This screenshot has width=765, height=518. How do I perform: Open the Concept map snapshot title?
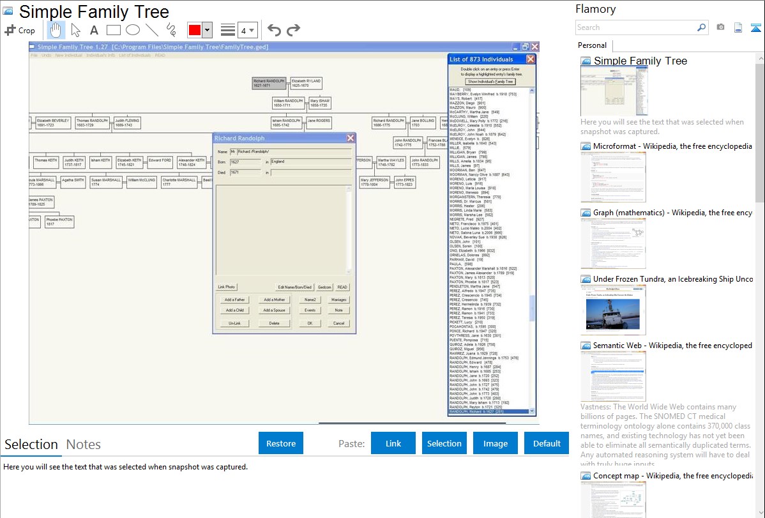point(672,476)
